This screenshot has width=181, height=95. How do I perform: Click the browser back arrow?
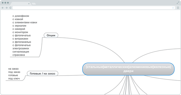(3, 8)
